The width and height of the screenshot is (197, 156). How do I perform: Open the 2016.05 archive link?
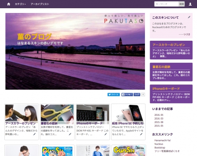[x=159, y=115]
